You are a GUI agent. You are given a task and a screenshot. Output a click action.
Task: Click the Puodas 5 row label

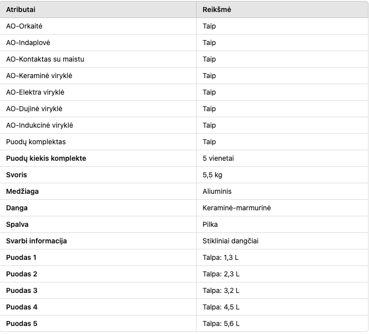coord(22,323)
